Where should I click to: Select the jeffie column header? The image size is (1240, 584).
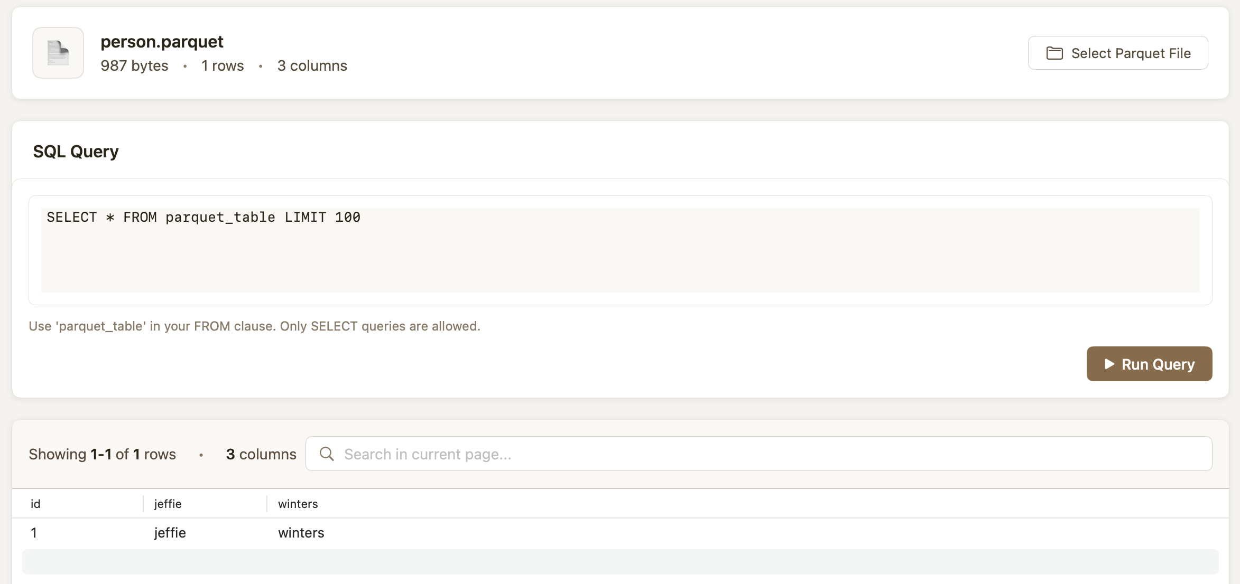pos(168,504)
